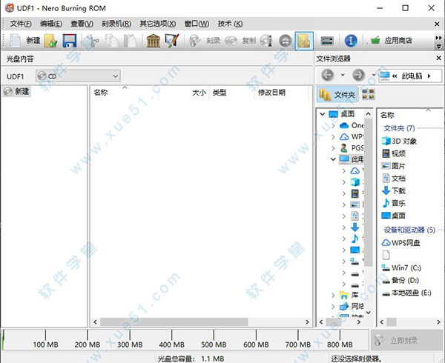Collapse the 此电脑 tree node
445x363 pixels.
334,159
